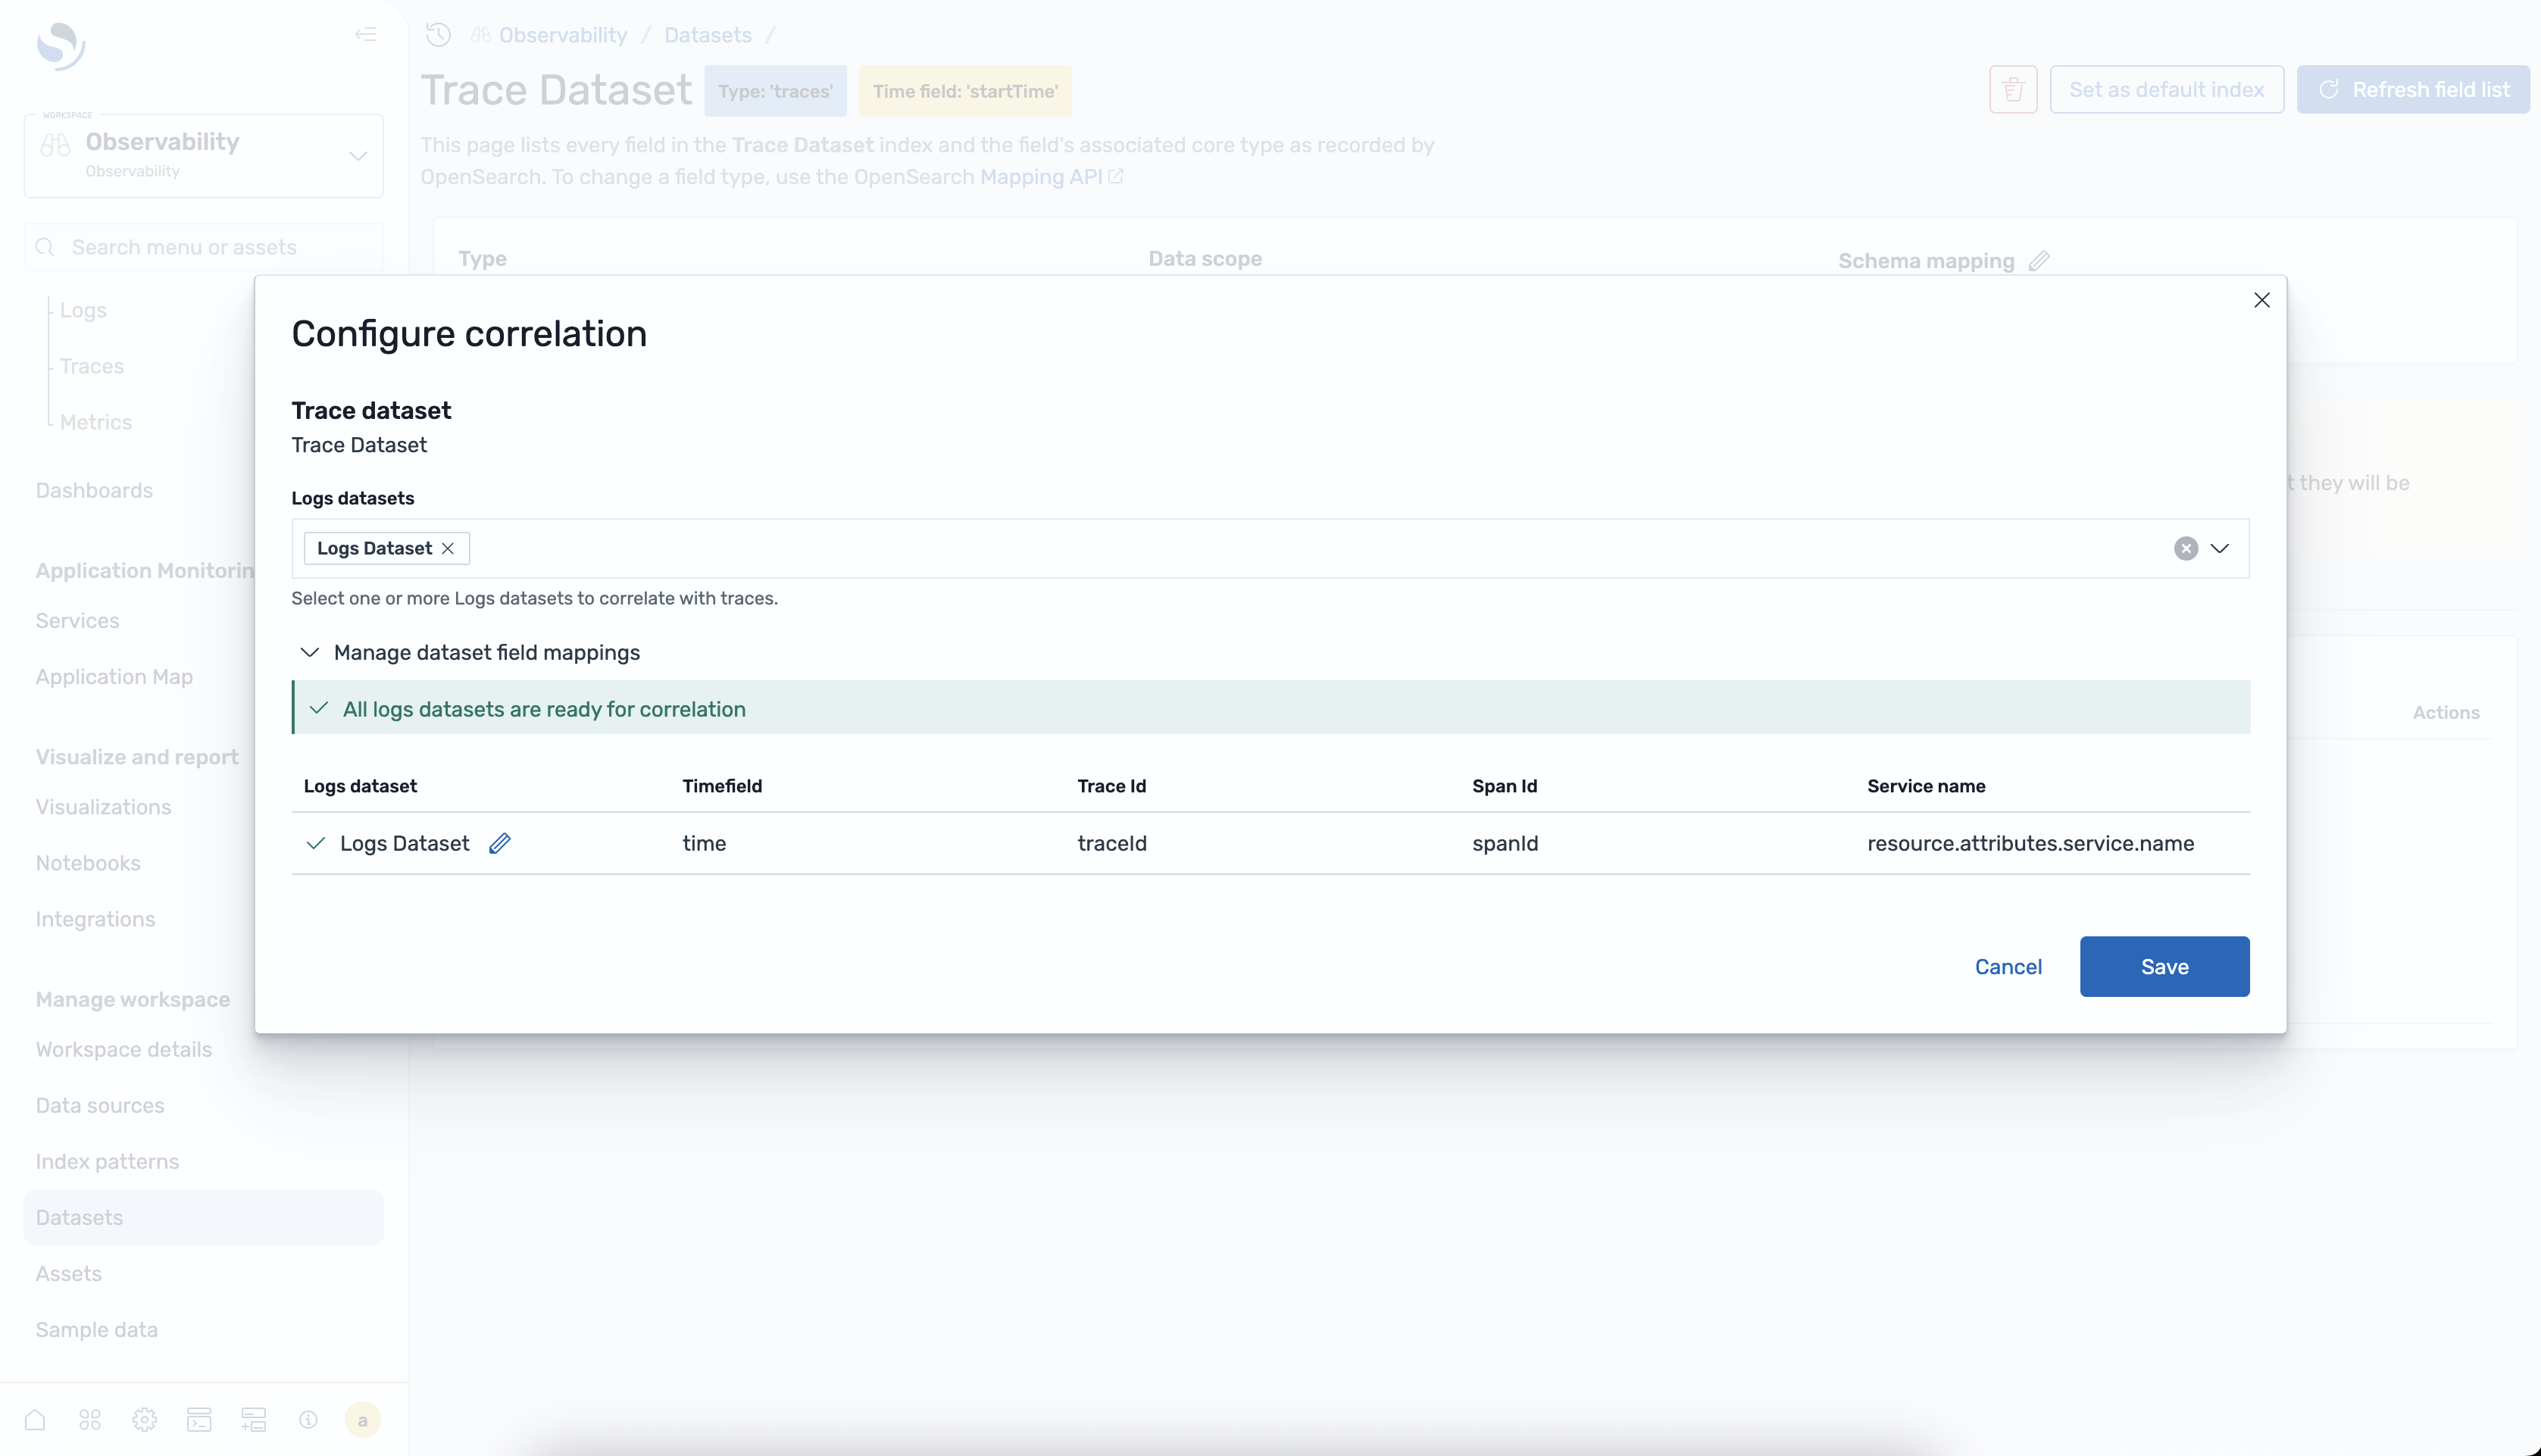The width and height of the screenshot is (2541, 1456).
Task: Open Dev Tools console from bottom bar
Action: pyautogui.click(x=199, y=1419)
